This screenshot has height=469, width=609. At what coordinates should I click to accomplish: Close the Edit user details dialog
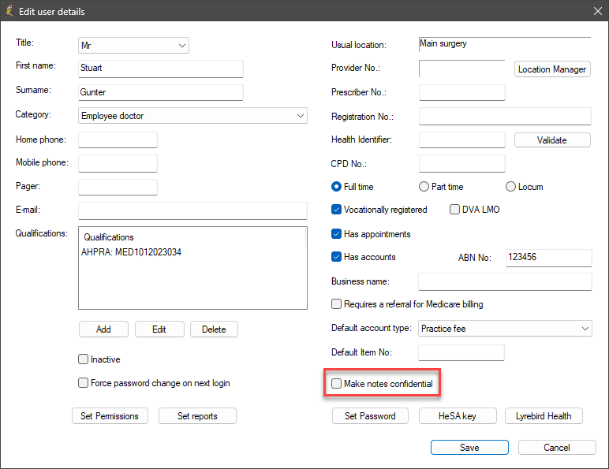click(597, 11)
